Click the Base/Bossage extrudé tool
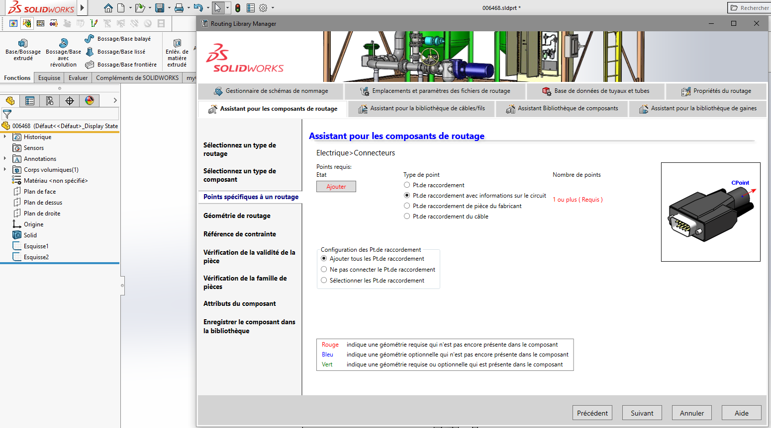The width and height of the screenshot is (771, 428). [23, 50]
